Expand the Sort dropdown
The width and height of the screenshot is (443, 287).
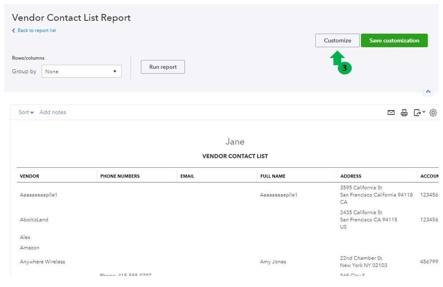pyautogui.click(x=26, y=112)
